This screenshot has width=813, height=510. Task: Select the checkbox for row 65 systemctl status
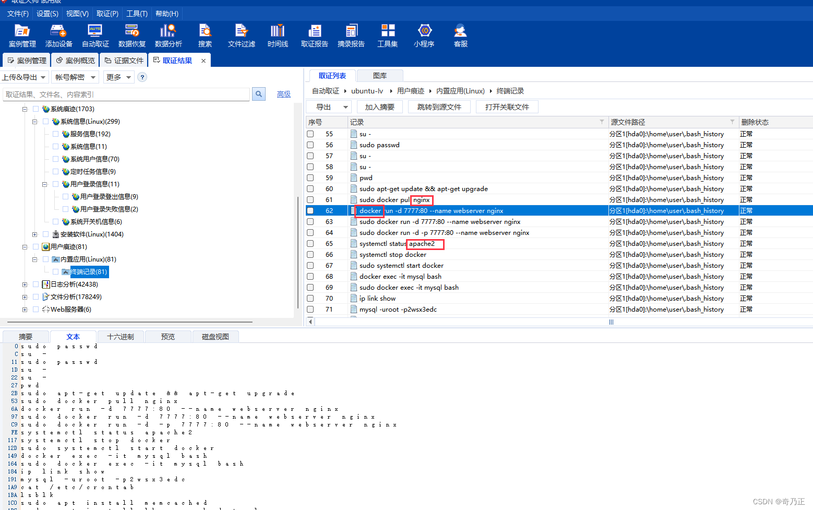coord(310,244)
